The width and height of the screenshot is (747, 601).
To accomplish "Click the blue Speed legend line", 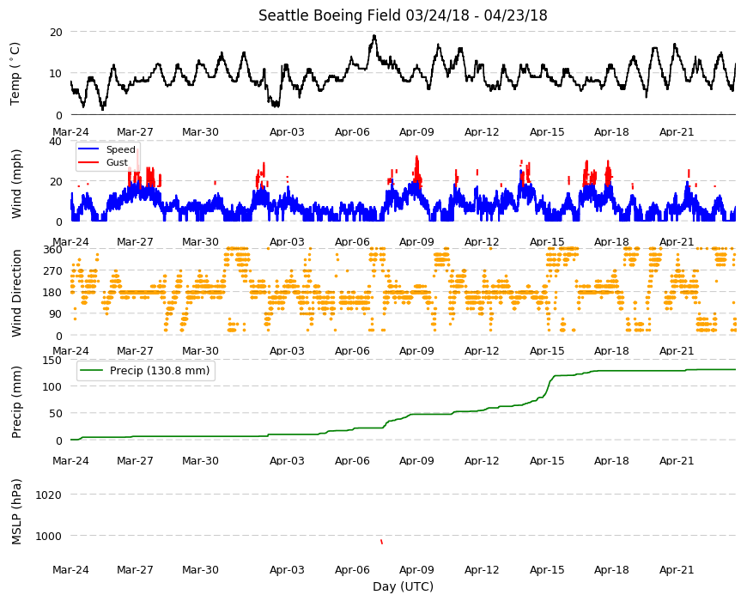I will click(x=88, y=149).
